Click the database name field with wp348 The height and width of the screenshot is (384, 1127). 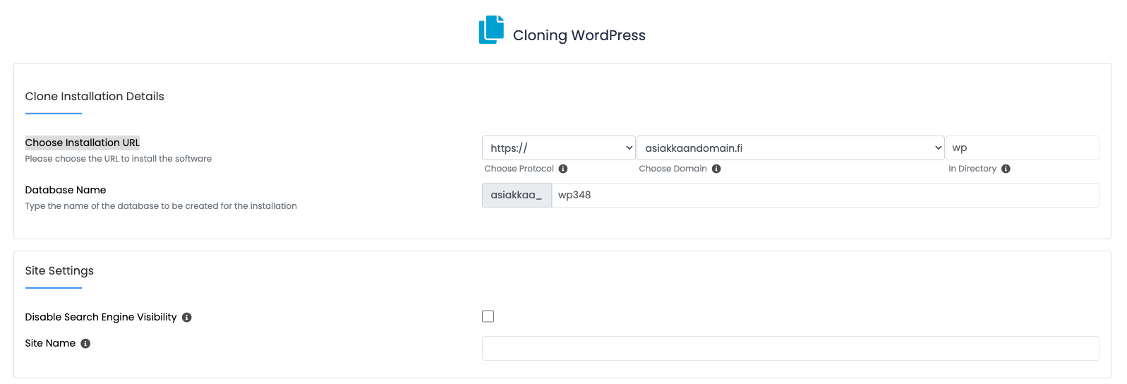pos(826,196)
